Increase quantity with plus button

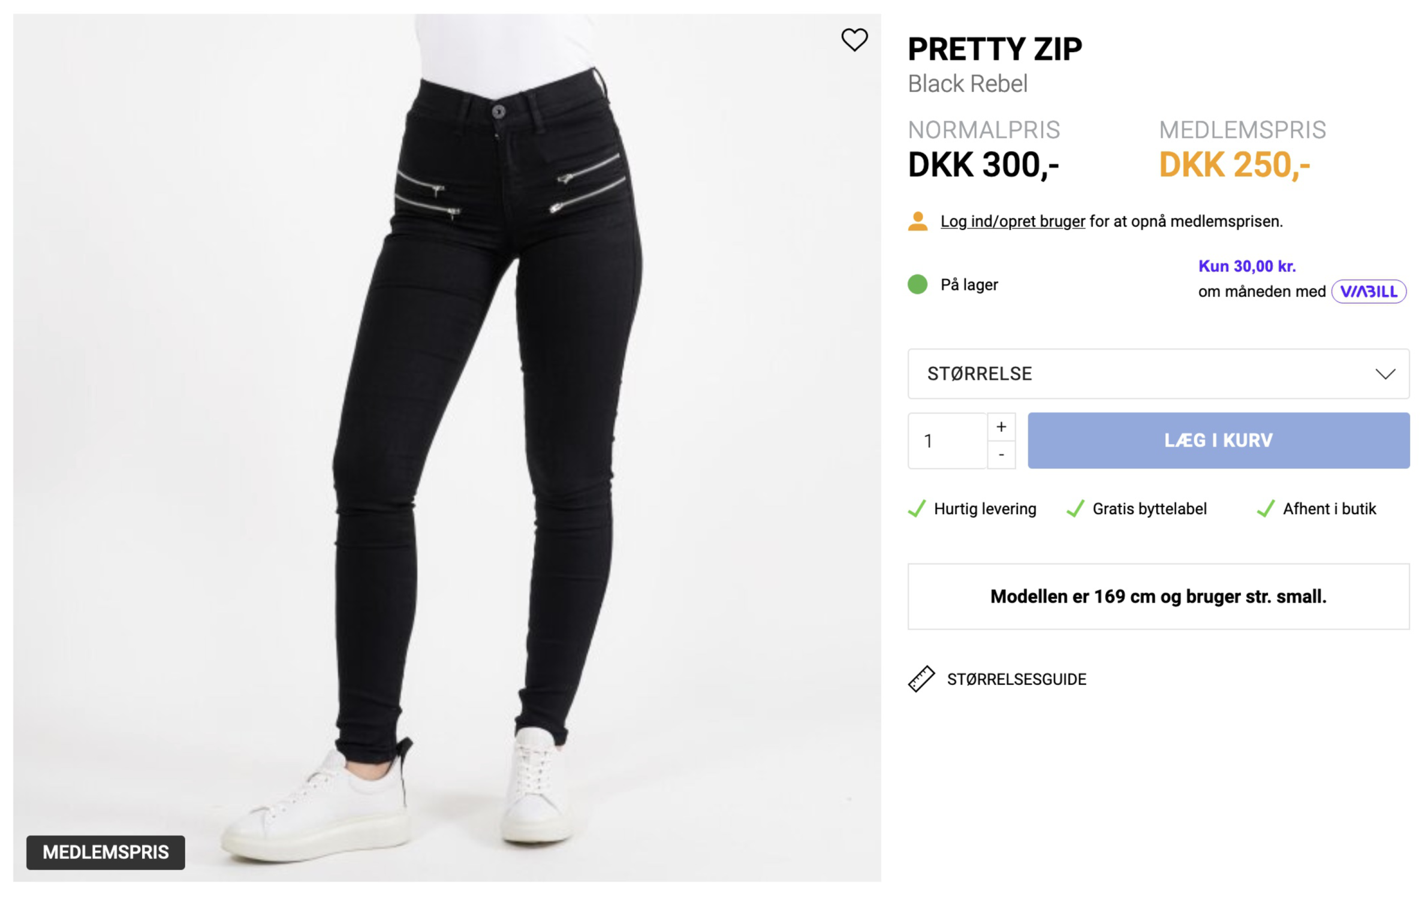tap(1001, 427)
